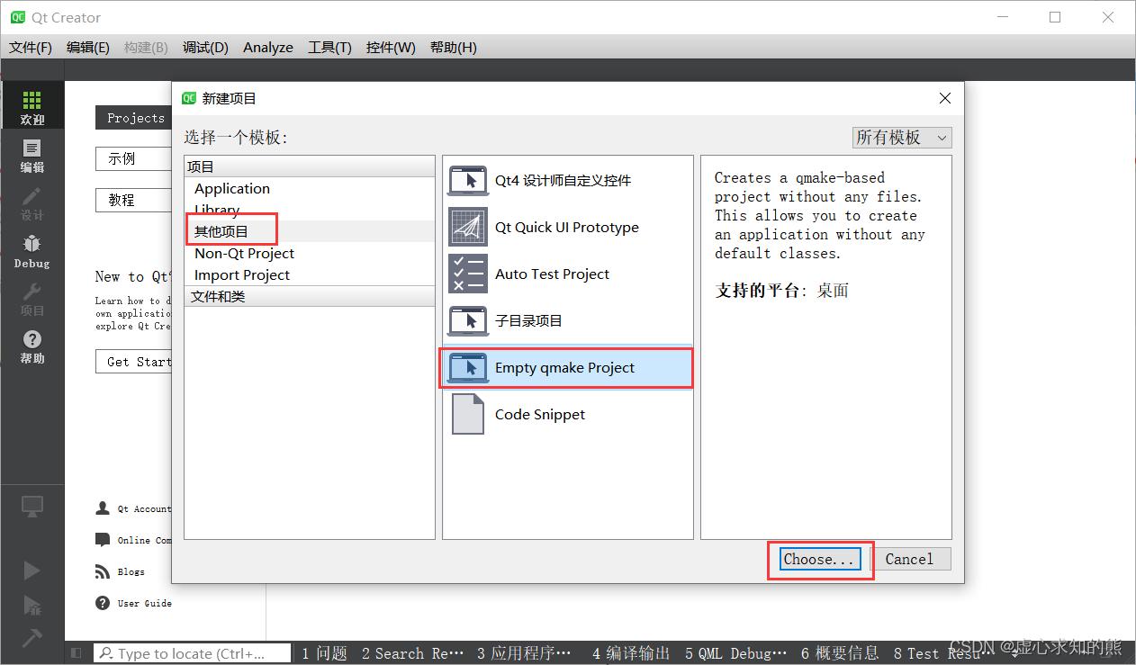Click the Online Community chat icon
The width and height of the screenshot is (1136, 665).
coord(103,540)
